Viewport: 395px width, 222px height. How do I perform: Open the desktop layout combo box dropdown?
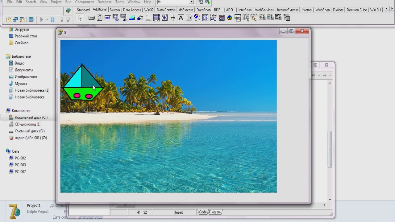click(191, 2)
